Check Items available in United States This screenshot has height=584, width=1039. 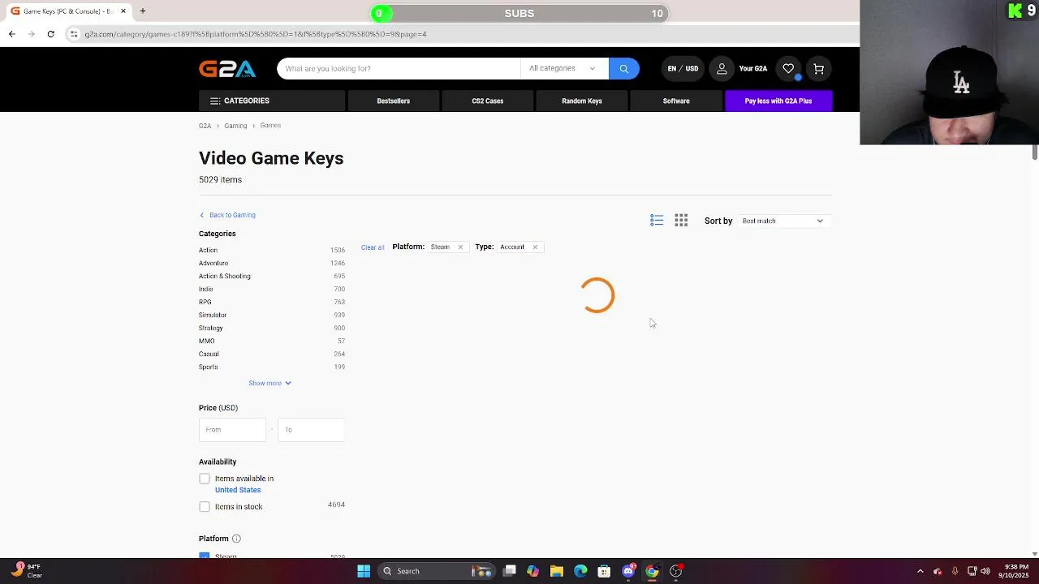205,479
